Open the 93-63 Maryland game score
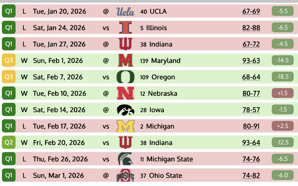The width and height of the screenshot is (298, 186). click(x=251, y=61)
